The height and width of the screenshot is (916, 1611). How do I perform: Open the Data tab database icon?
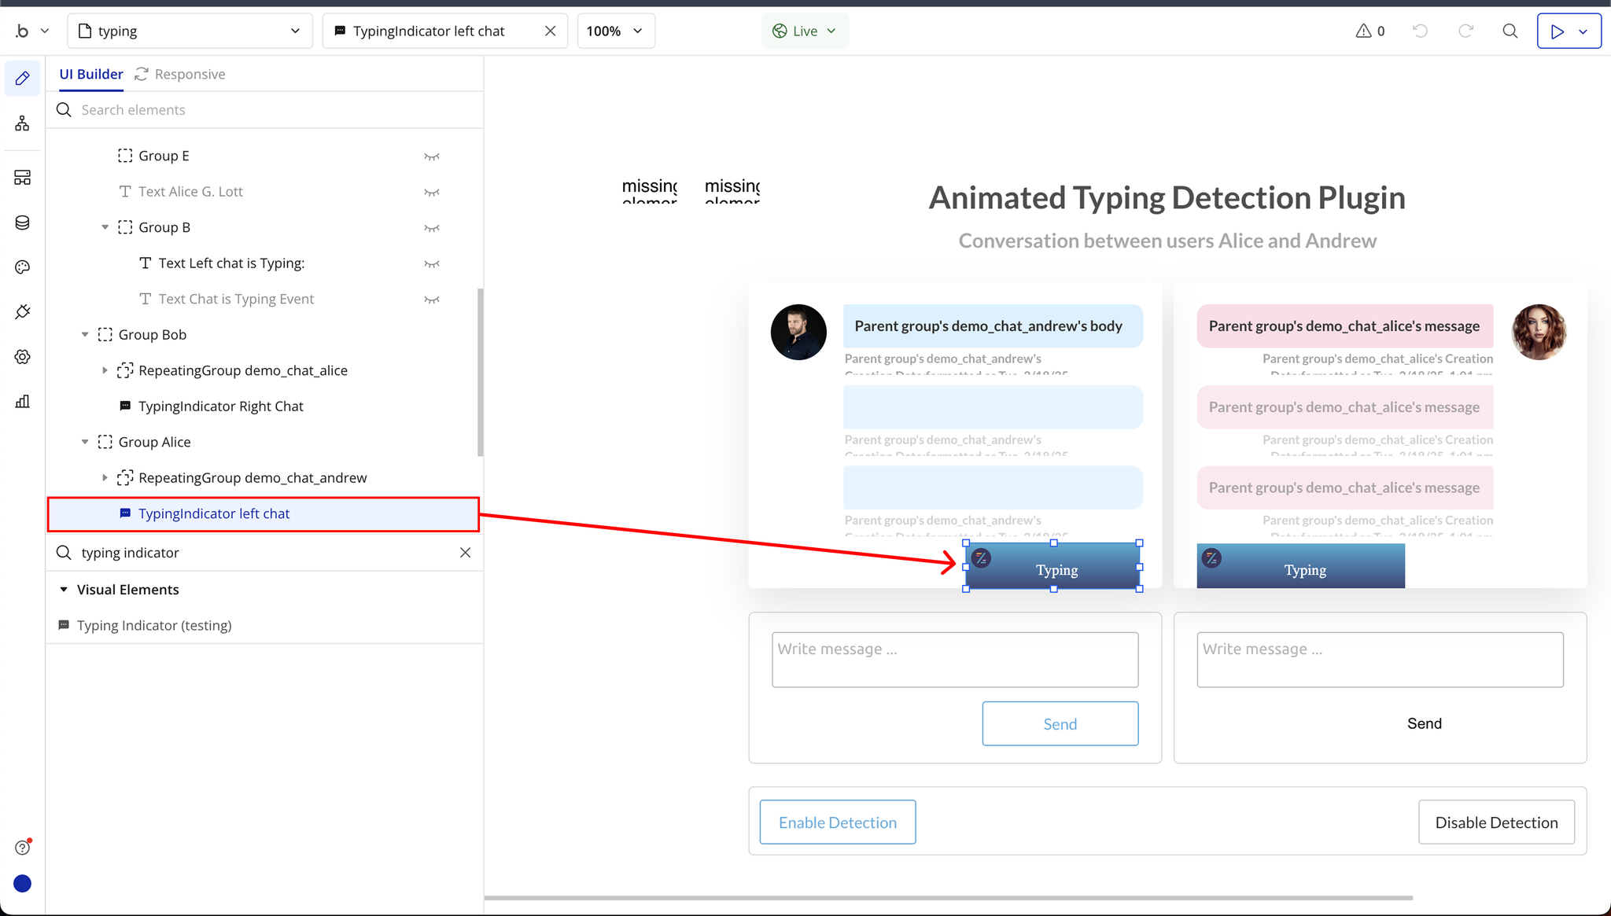tap(22, 223)
